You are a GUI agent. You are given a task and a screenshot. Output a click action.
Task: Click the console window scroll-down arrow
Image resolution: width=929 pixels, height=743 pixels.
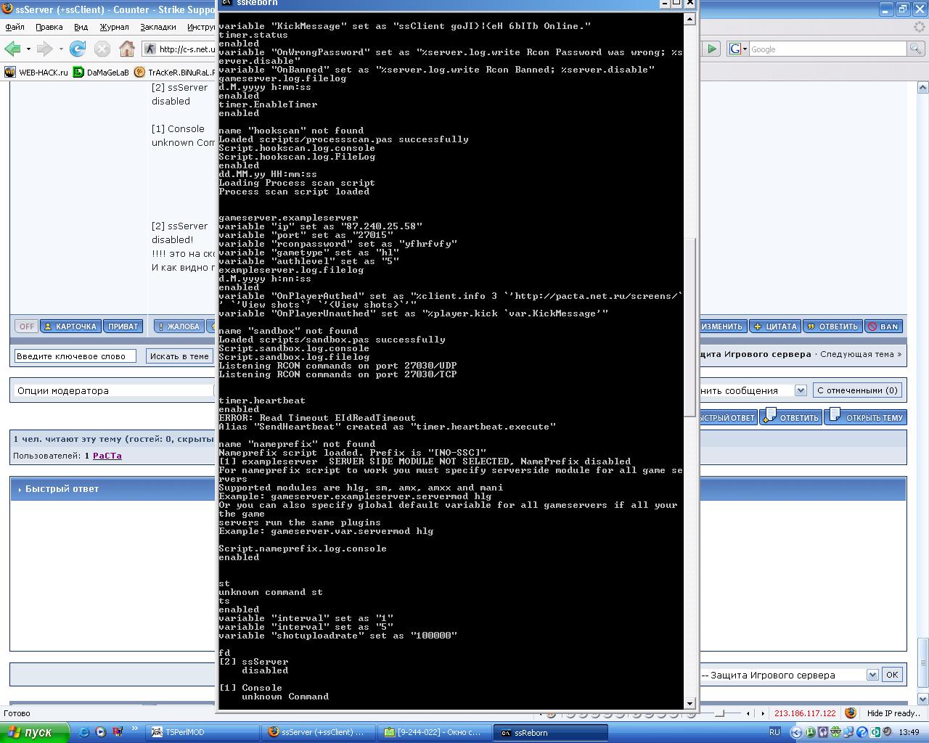click(x=689, y=703)
